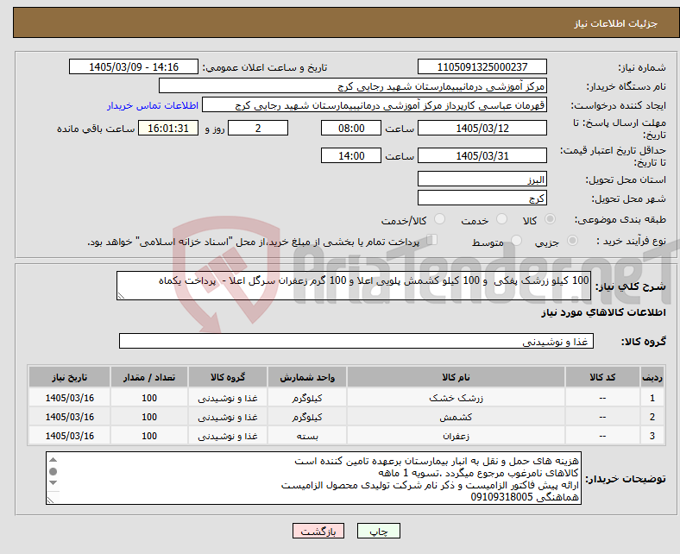Click the شماره نیاز number field
The image size is (680, 554).
coord(482,66)
